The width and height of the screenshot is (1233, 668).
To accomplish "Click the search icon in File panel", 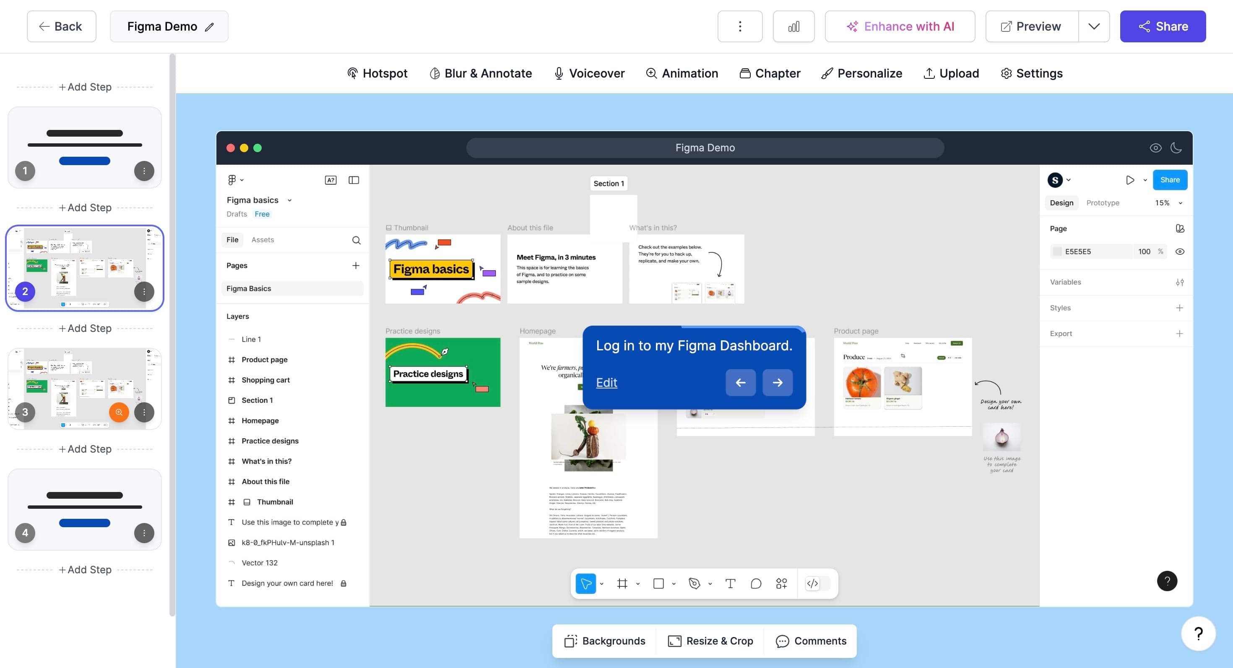I will click(356, 240).
